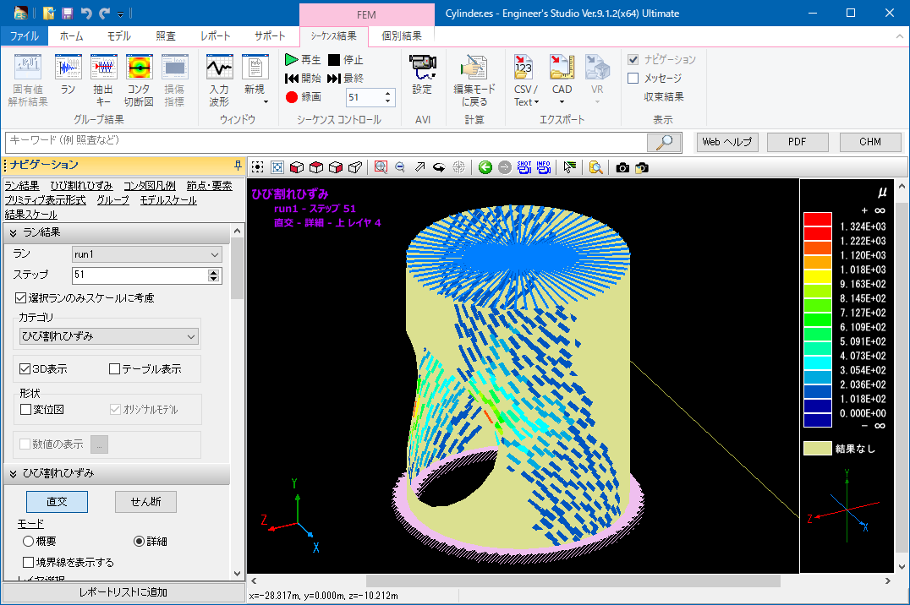
Task: Click the 抽出キー extraction key icon
Action: pyautogui.click(x=103, y=69)
